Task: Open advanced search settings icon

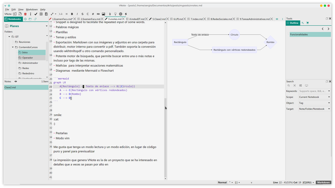Action: 300,86
